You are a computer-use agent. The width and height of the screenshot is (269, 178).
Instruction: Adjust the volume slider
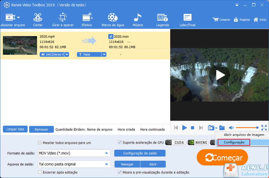pyautogui.click(x=247, y=128)
